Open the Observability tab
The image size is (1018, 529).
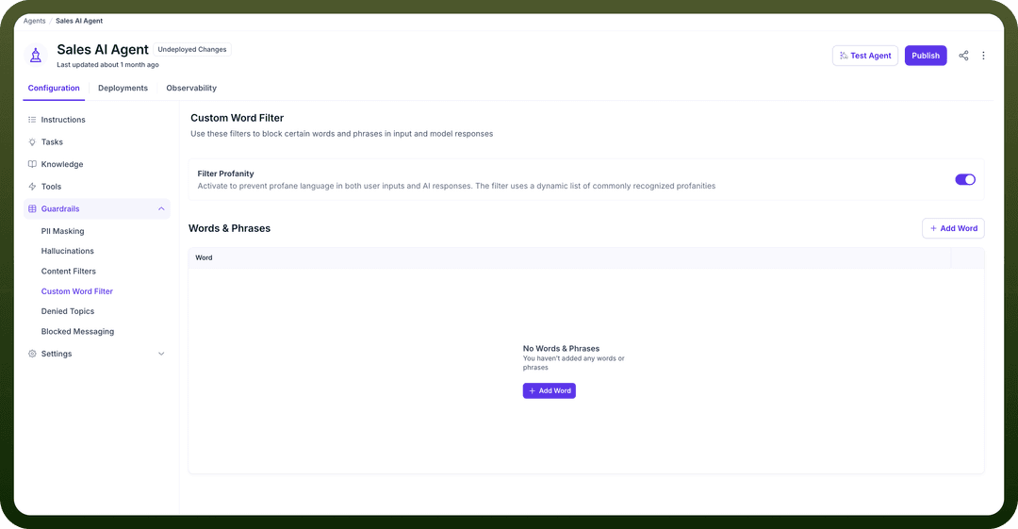pyautogui.click(x=191, y=89)
